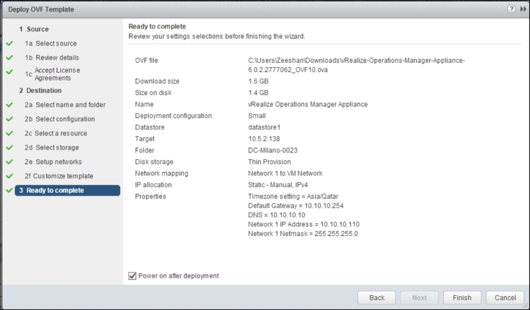This screenshot has width=530, height=310.
Task: Click the 1 Source section header
Action: 34,29
